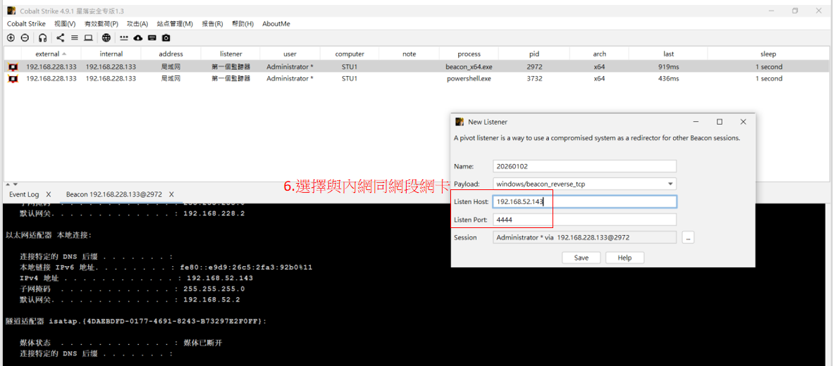Screen dimensions: 833x366
Task: Sort sessions by external column header
Action: [51, 53]
